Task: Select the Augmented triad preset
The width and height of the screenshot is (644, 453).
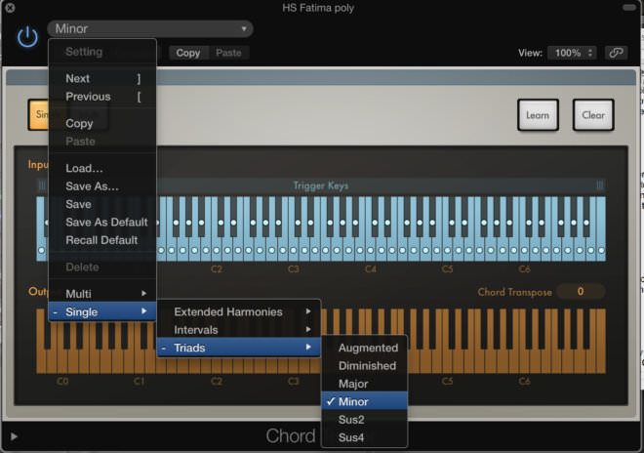Action: pyautogui.click(x=364, y=348)
